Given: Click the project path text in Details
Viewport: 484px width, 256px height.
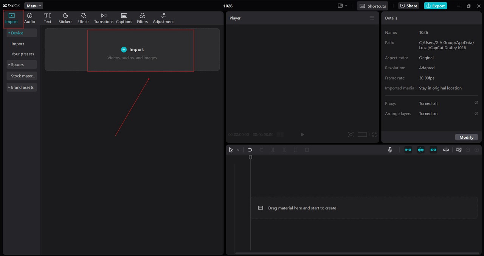Looking at the screenshot, I should tap(447, 45).
